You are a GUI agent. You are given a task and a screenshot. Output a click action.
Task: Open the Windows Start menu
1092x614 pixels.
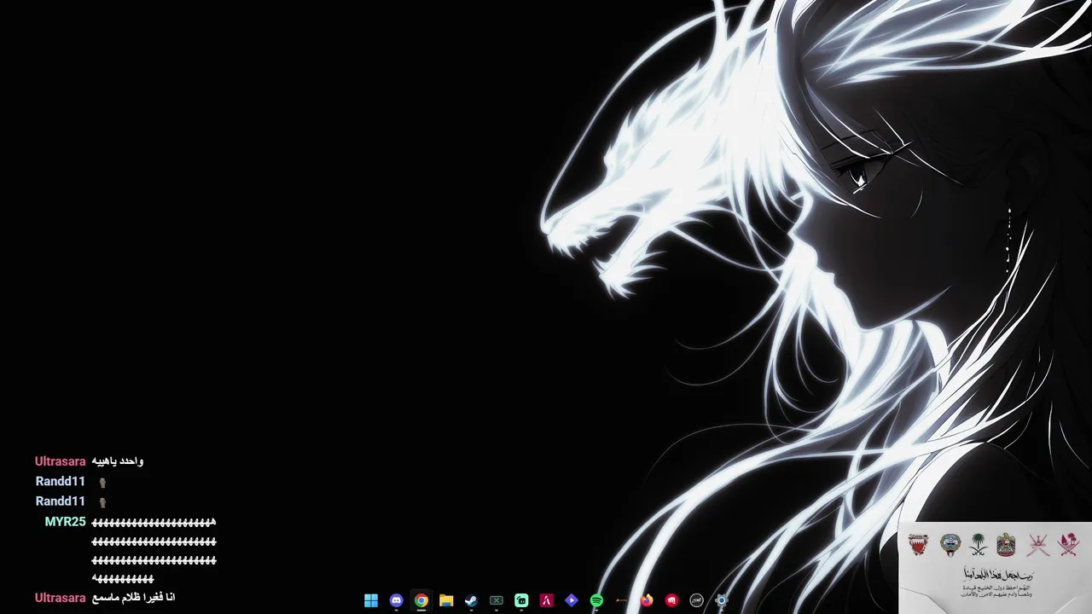(x=371, y=600)
